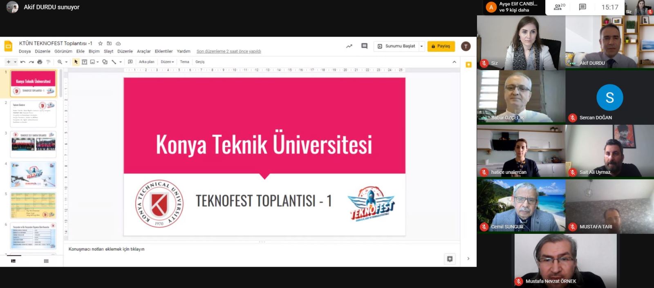Select the text box tool

click(x=84, y=62)
